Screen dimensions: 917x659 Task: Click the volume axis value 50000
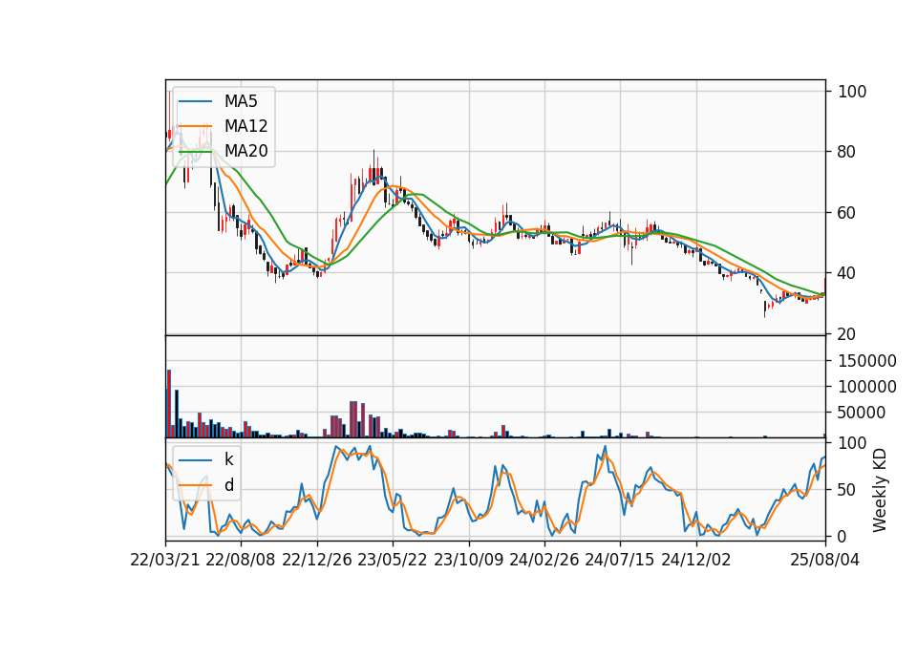pos(862,413)
